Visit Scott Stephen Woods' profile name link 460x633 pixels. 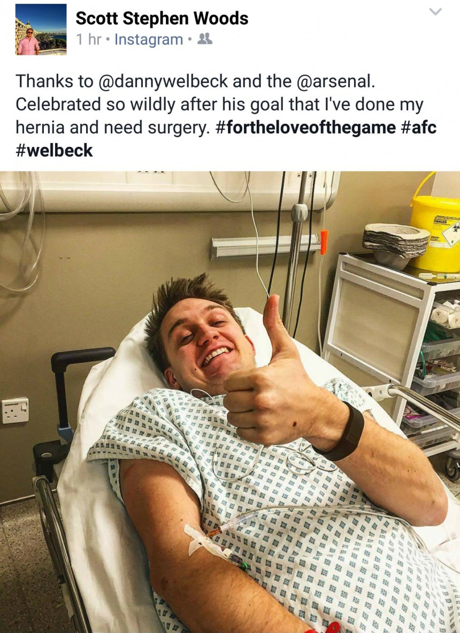click(162, 18)
